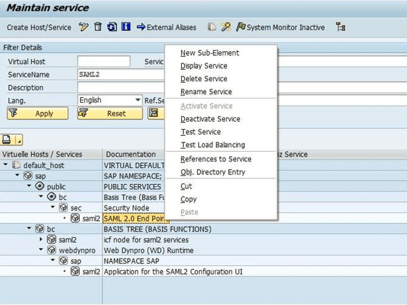407x305 pixels.
Task: Click the service icon beside webdynpro
Action: (x=51, y=250)
